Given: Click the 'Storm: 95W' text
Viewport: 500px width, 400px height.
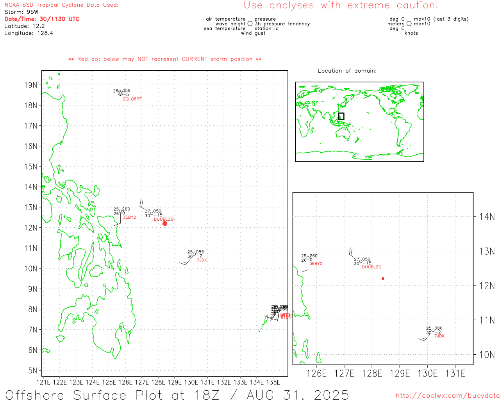Looking at the screenshot, I should tap(21, 12).
